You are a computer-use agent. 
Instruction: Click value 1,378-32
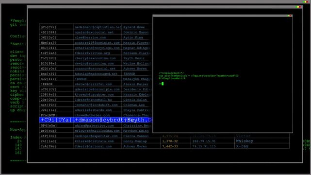click(170, 141)
